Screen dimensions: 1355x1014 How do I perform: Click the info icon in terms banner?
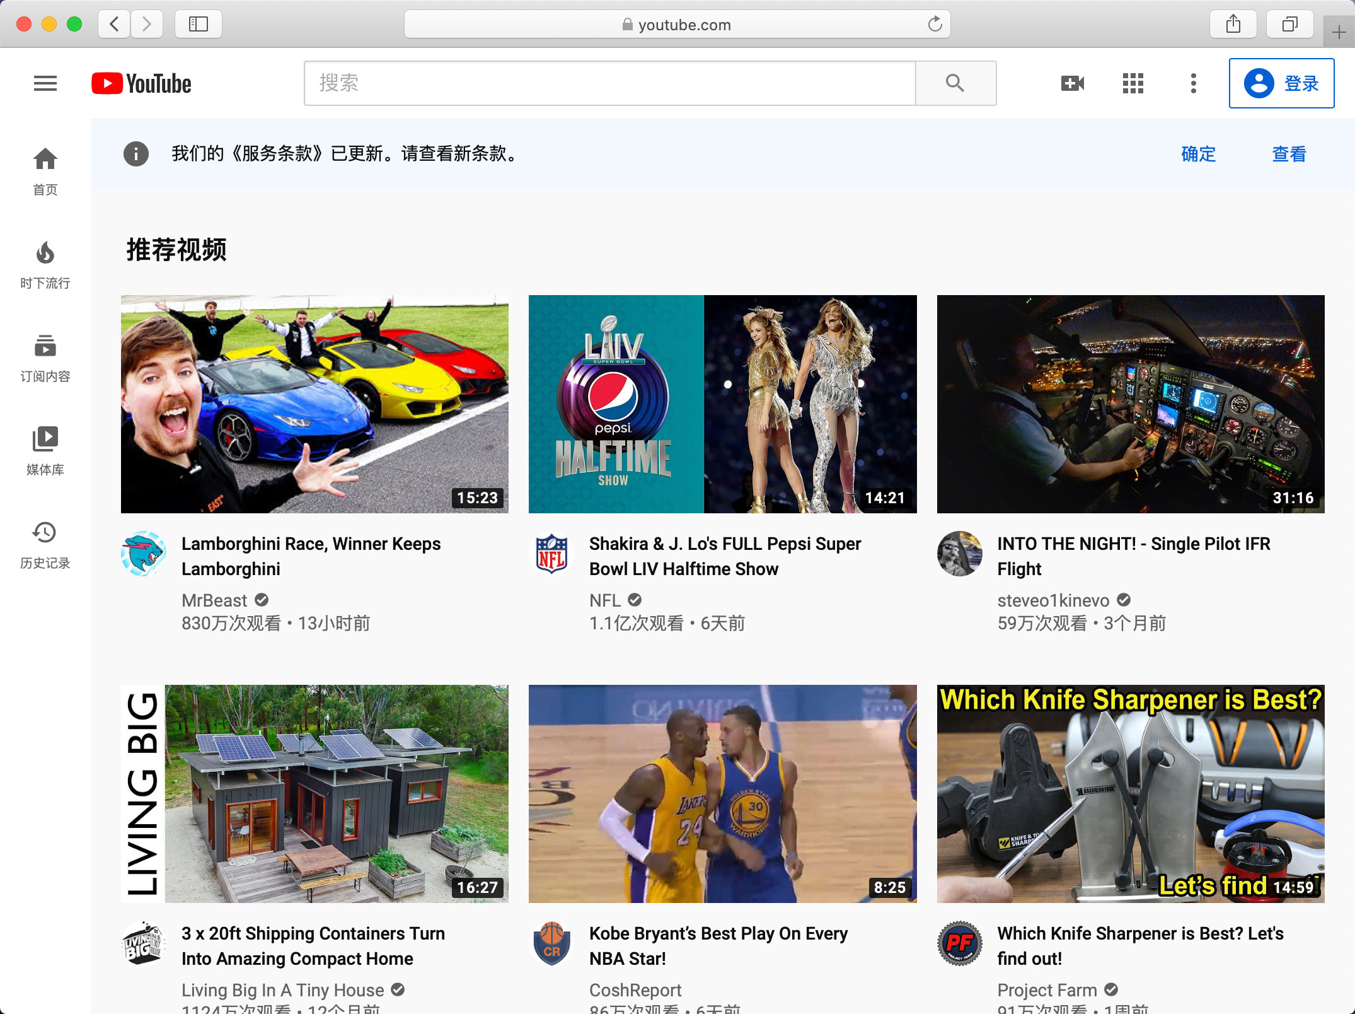click(136, 154)
